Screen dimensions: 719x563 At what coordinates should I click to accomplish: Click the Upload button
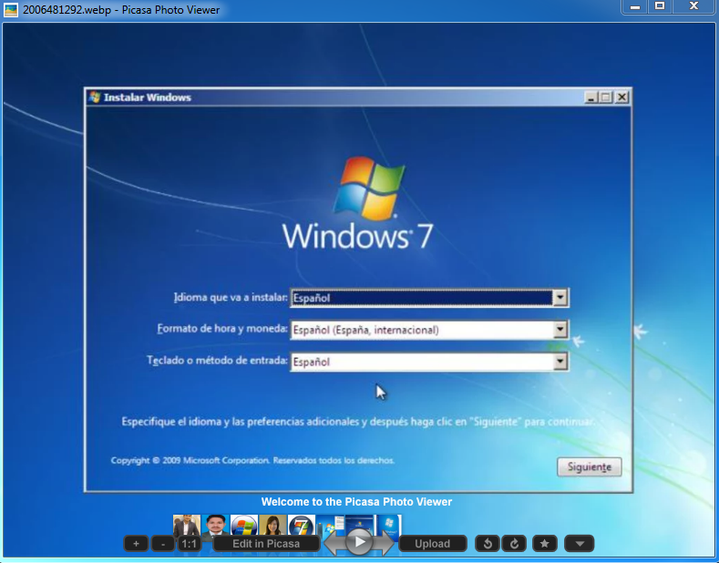pos(433,544)
